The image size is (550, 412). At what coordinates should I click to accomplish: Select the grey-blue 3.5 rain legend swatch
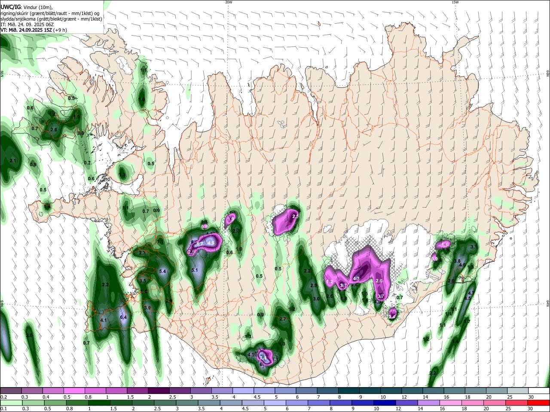[x=208, y=403]
